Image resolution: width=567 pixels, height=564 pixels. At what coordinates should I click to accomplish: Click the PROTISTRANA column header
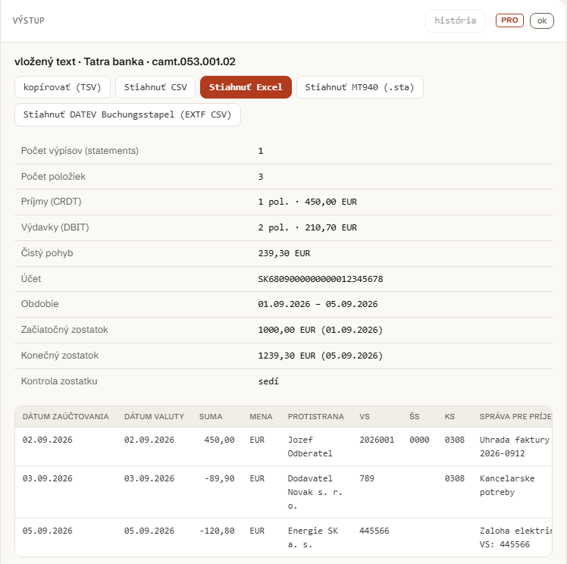[x=315, y=416]
